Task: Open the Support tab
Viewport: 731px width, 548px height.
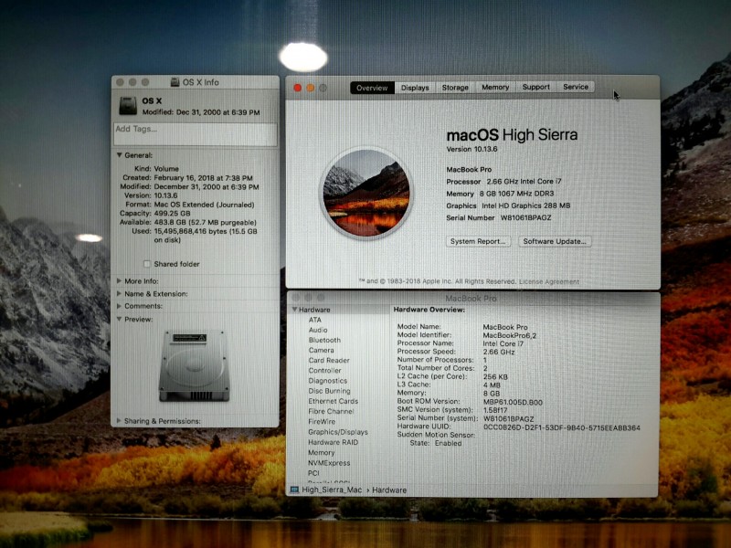Action: point(535,87)
